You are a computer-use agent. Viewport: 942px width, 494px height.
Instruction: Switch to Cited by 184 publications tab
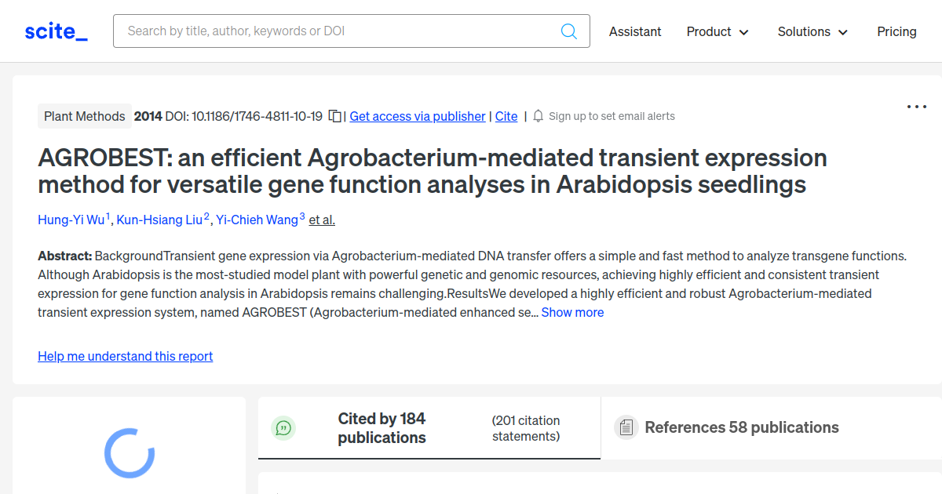382,428
